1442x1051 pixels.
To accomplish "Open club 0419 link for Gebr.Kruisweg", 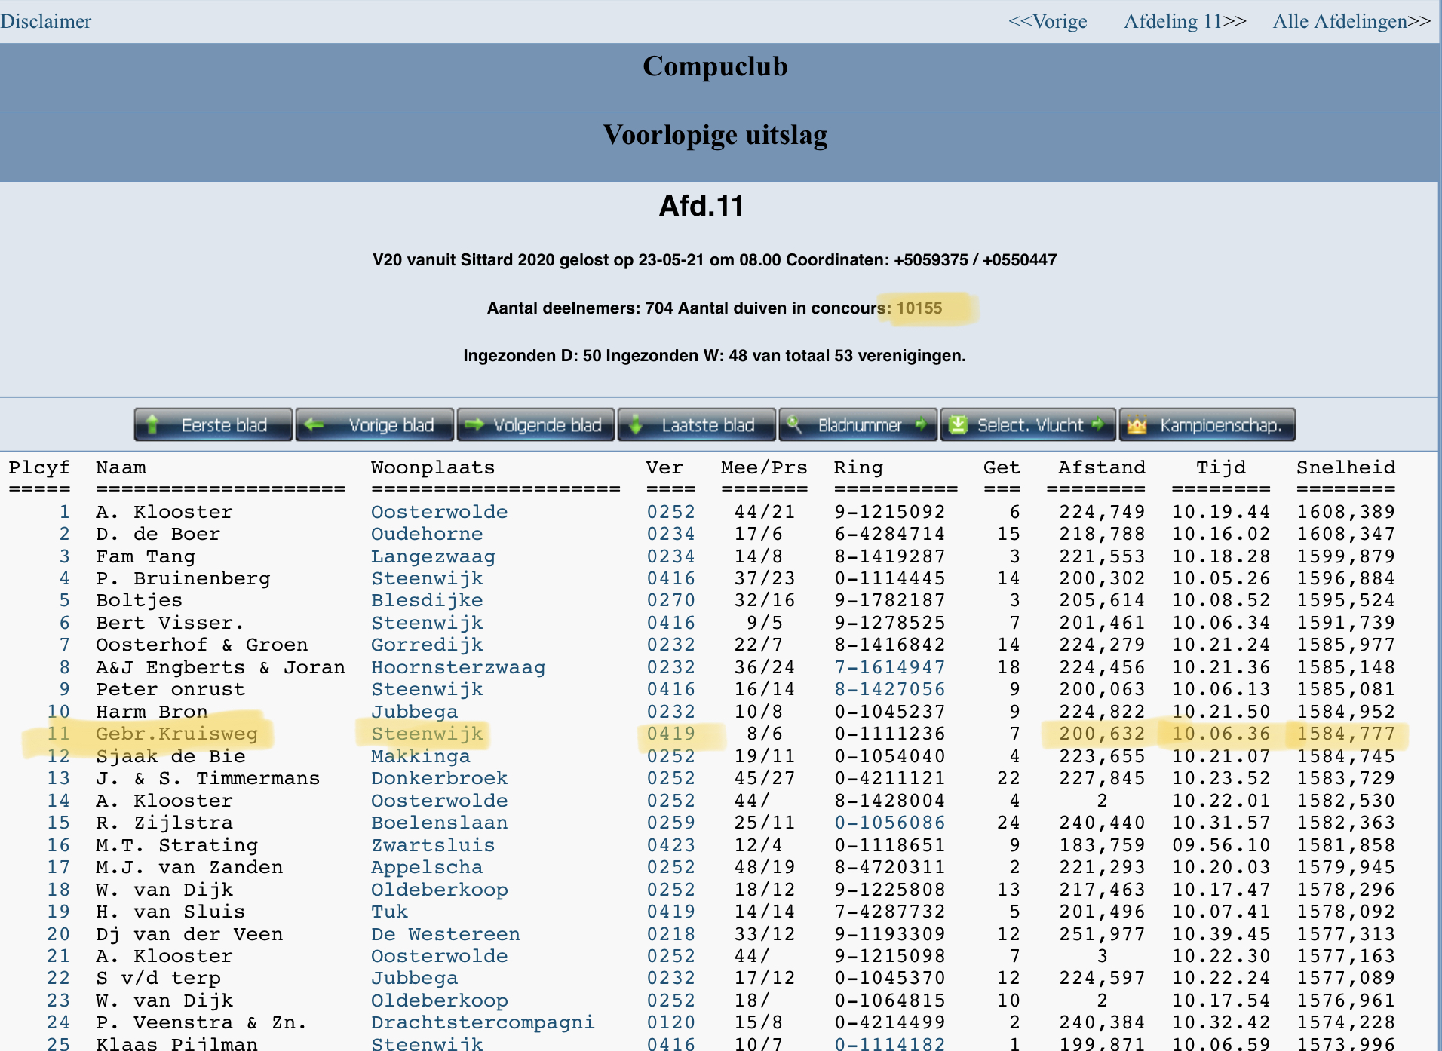I will 670,734.
